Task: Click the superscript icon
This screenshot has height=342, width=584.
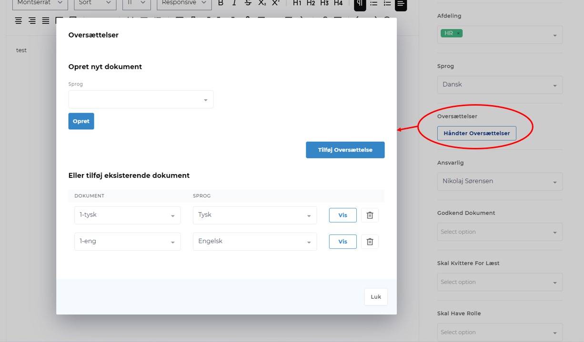Action: click(275, 3)
